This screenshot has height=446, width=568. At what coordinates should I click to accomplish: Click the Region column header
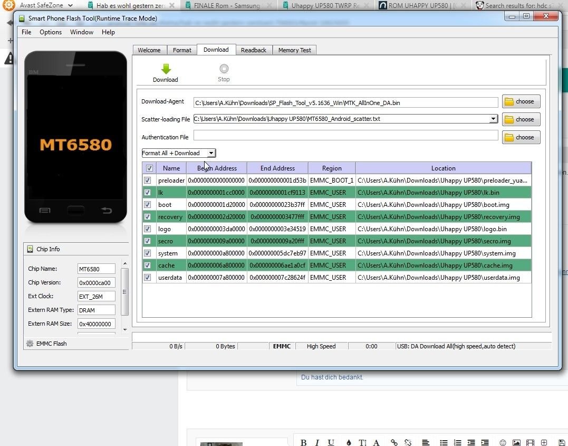(x=332, y=168)
